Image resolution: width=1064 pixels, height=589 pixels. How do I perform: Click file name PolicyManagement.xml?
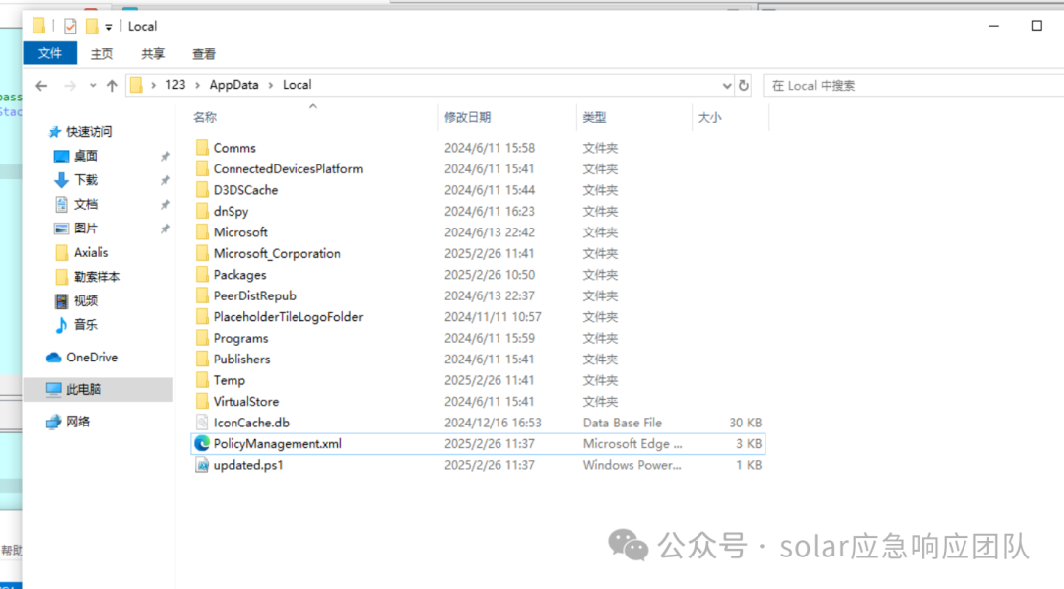(278, 444)
